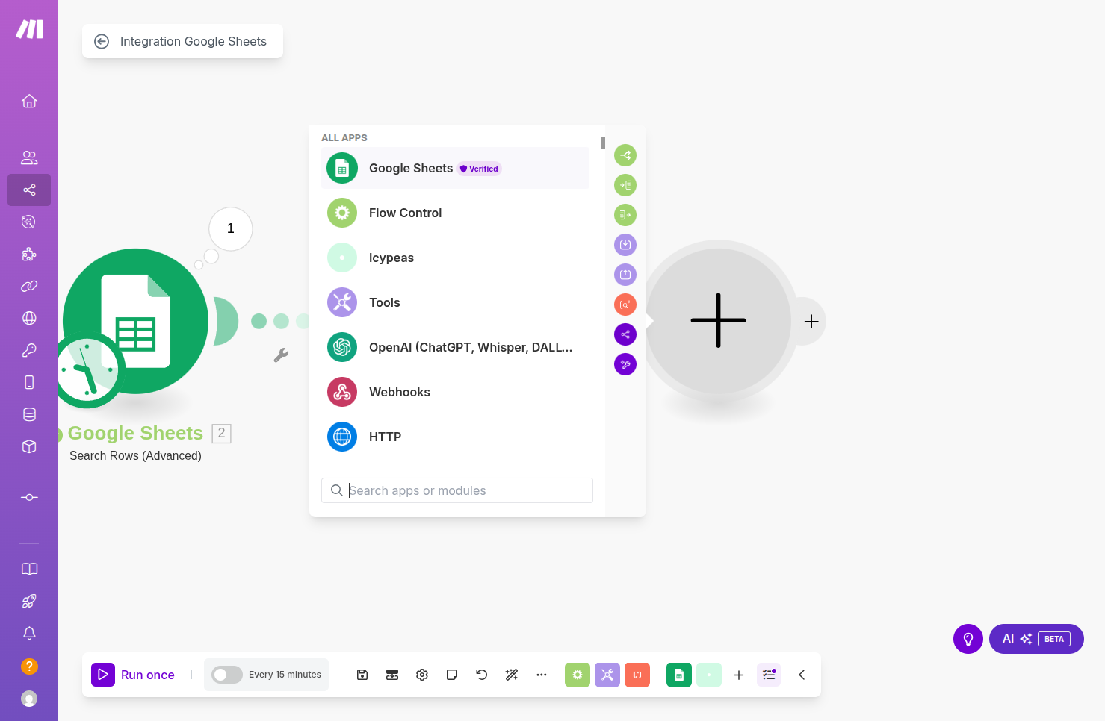
Task: Select Tools from the app list
Action: click(x=455, y=302)
